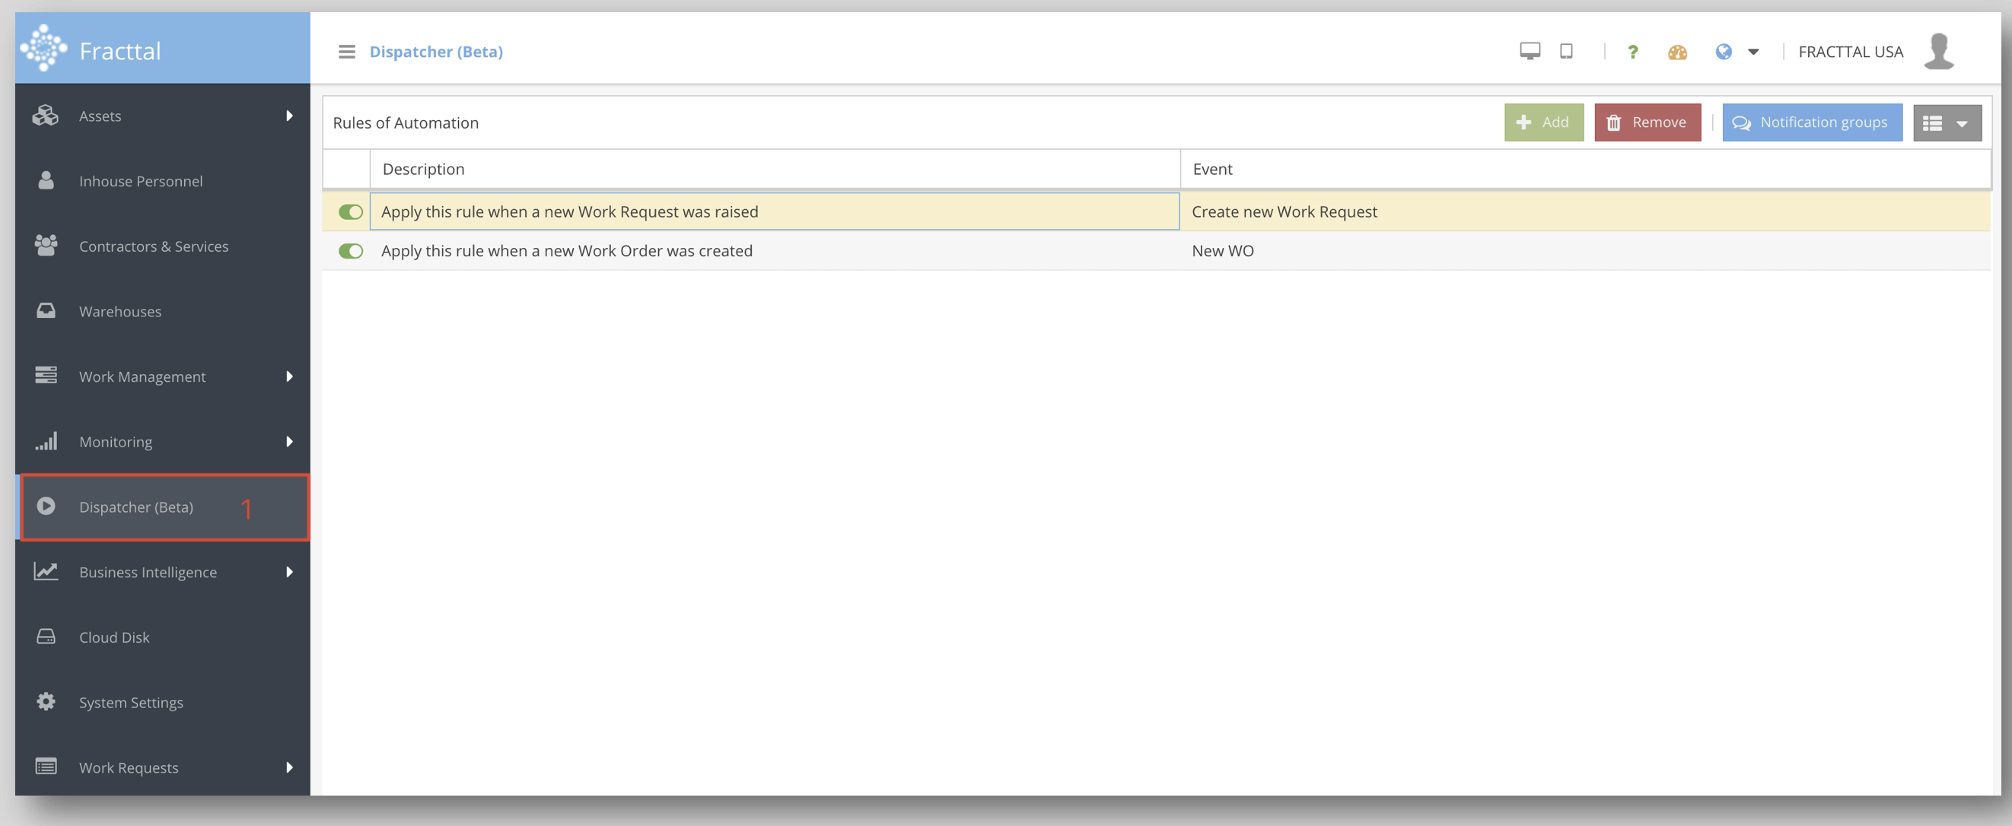Click the Fracttal logo icon
2012x826 pixels.
click(x=43, y=48)
